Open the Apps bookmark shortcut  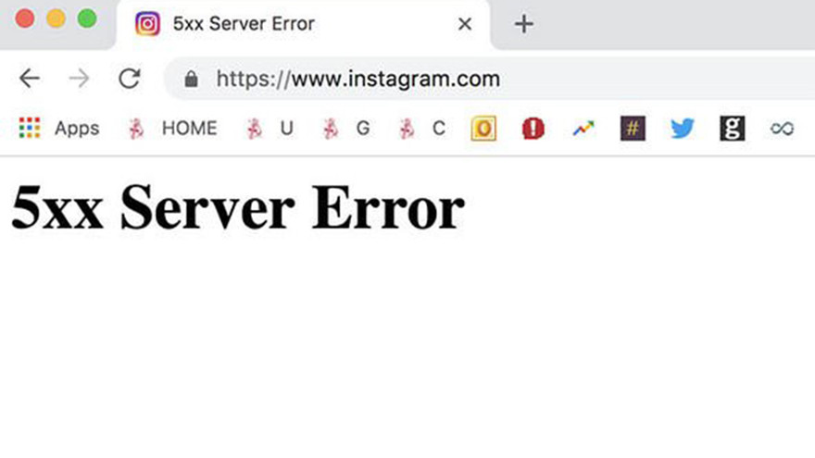click(x=58, y=129)
